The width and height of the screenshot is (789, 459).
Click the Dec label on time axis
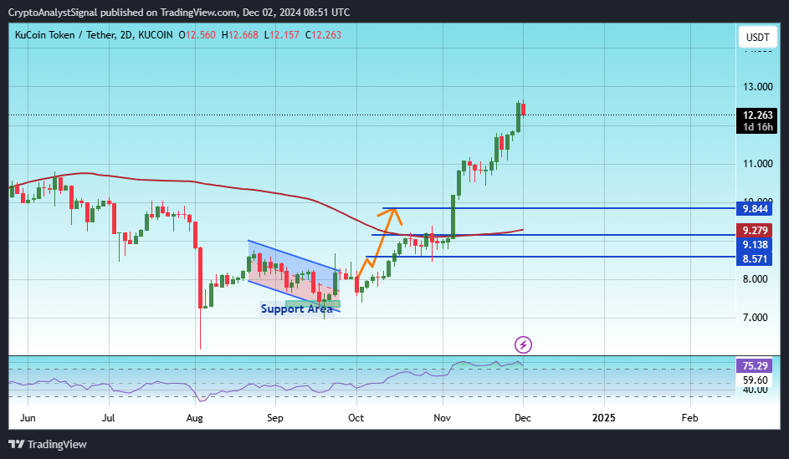[523, 418]
